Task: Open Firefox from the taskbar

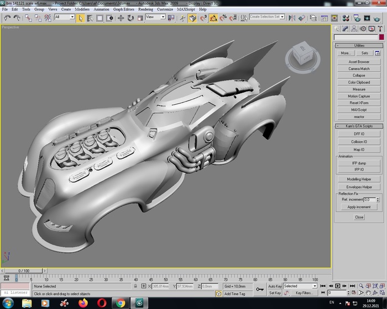Action: point(83,303)
